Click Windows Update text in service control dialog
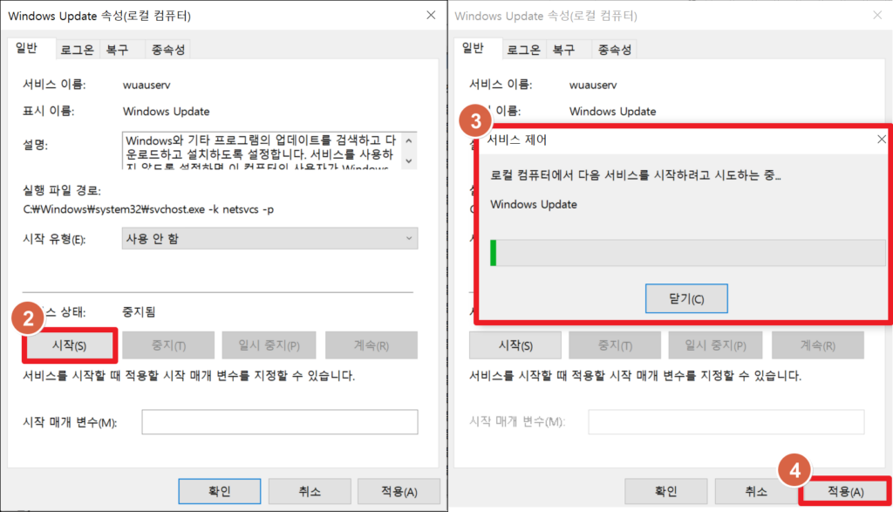Viewport: 893px width, 512px height. click(534, 204)
